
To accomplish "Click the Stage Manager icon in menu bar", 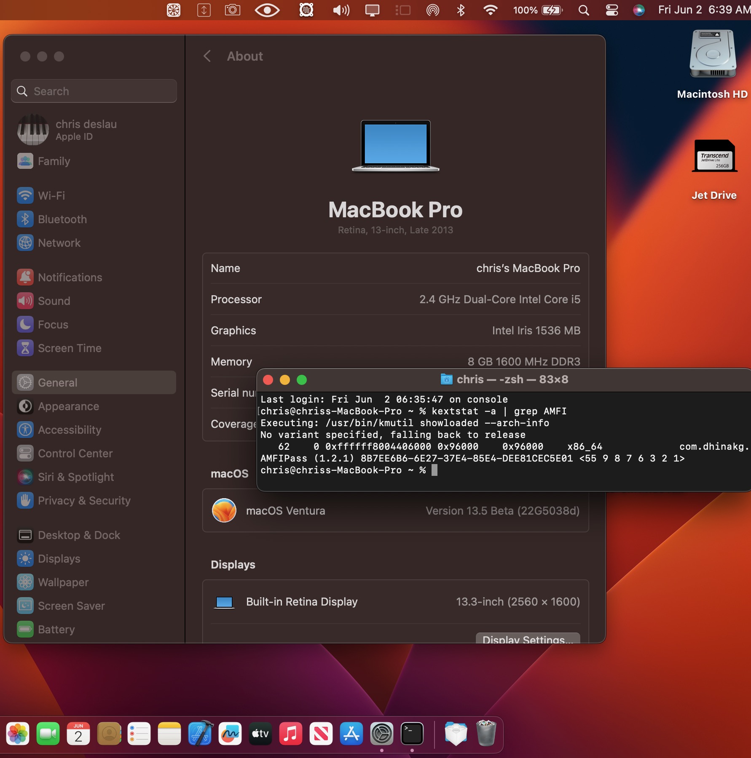I will (403, 10).
